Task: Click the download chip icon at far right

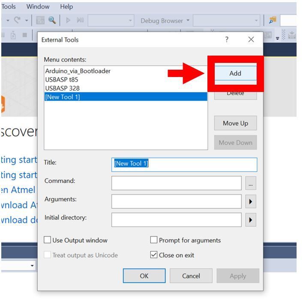Action: pos(292,35)
